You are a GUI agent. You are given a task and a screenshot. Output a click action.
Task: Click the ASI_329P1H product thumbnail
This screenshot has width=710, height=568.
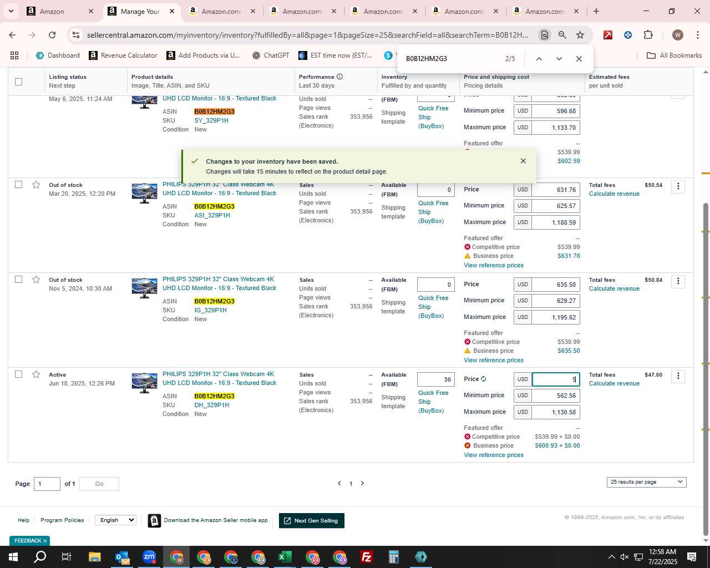144,193
